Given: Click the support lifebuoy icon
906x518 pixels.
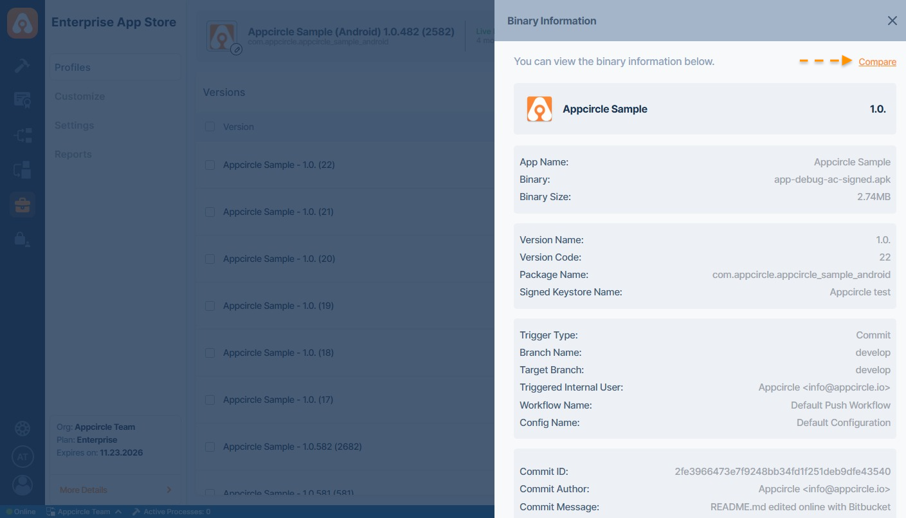Looking at the screenshot, I should point(23,429).
